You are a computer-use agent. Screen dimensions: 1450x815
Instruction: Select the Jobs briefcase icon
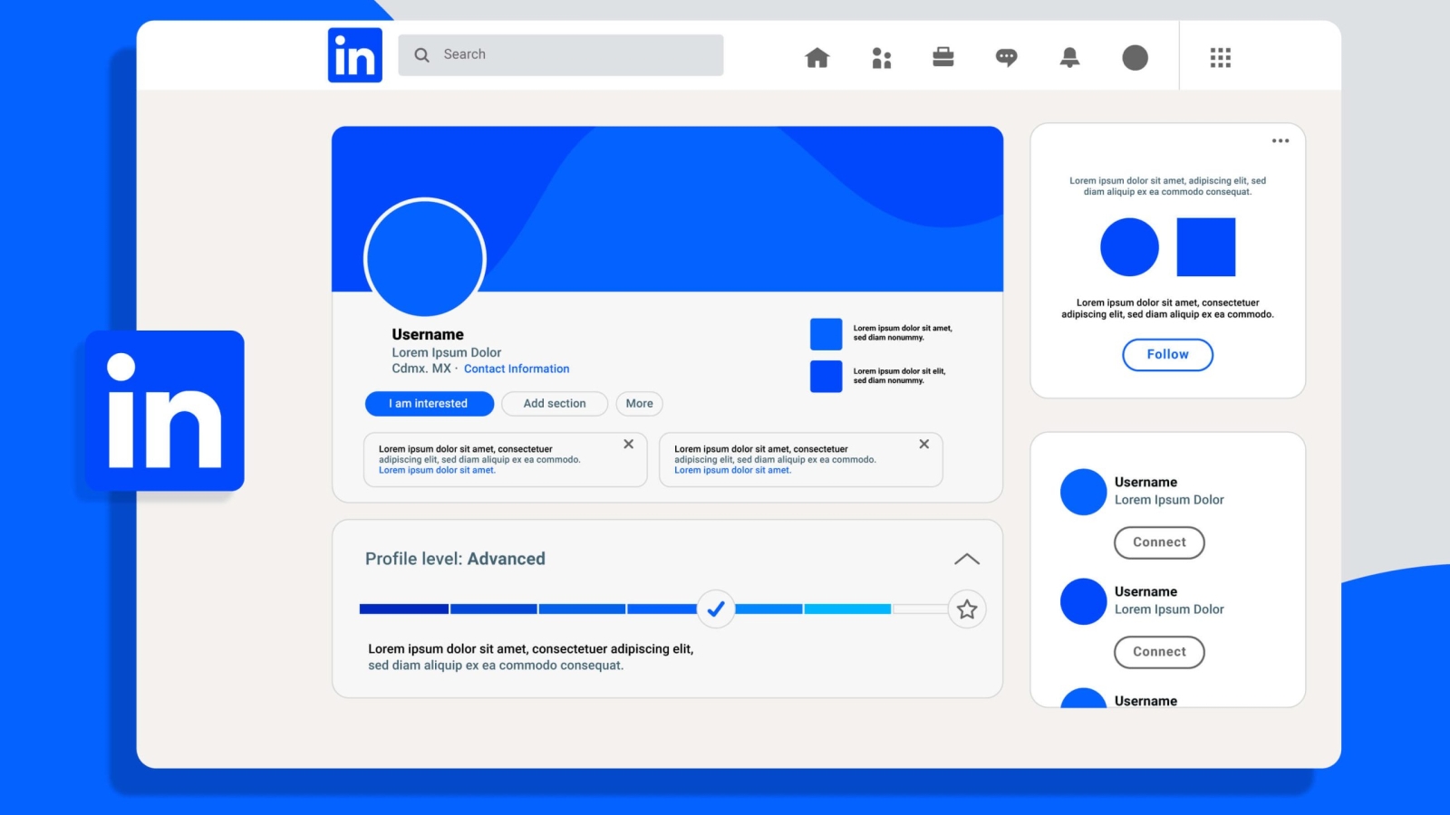pyautogui.click(x=942, y=56)
